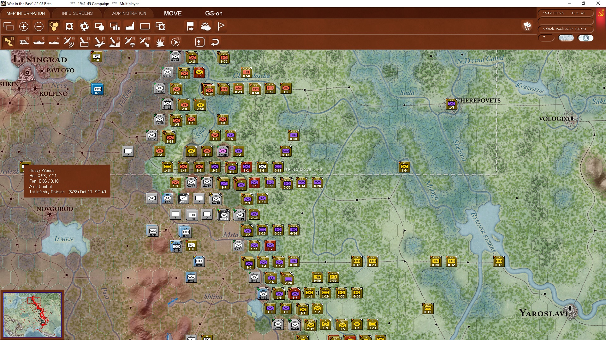Select the F8 bomb city mode
Viewport: 606px width, 340px height.
click(x=115, y=42)
